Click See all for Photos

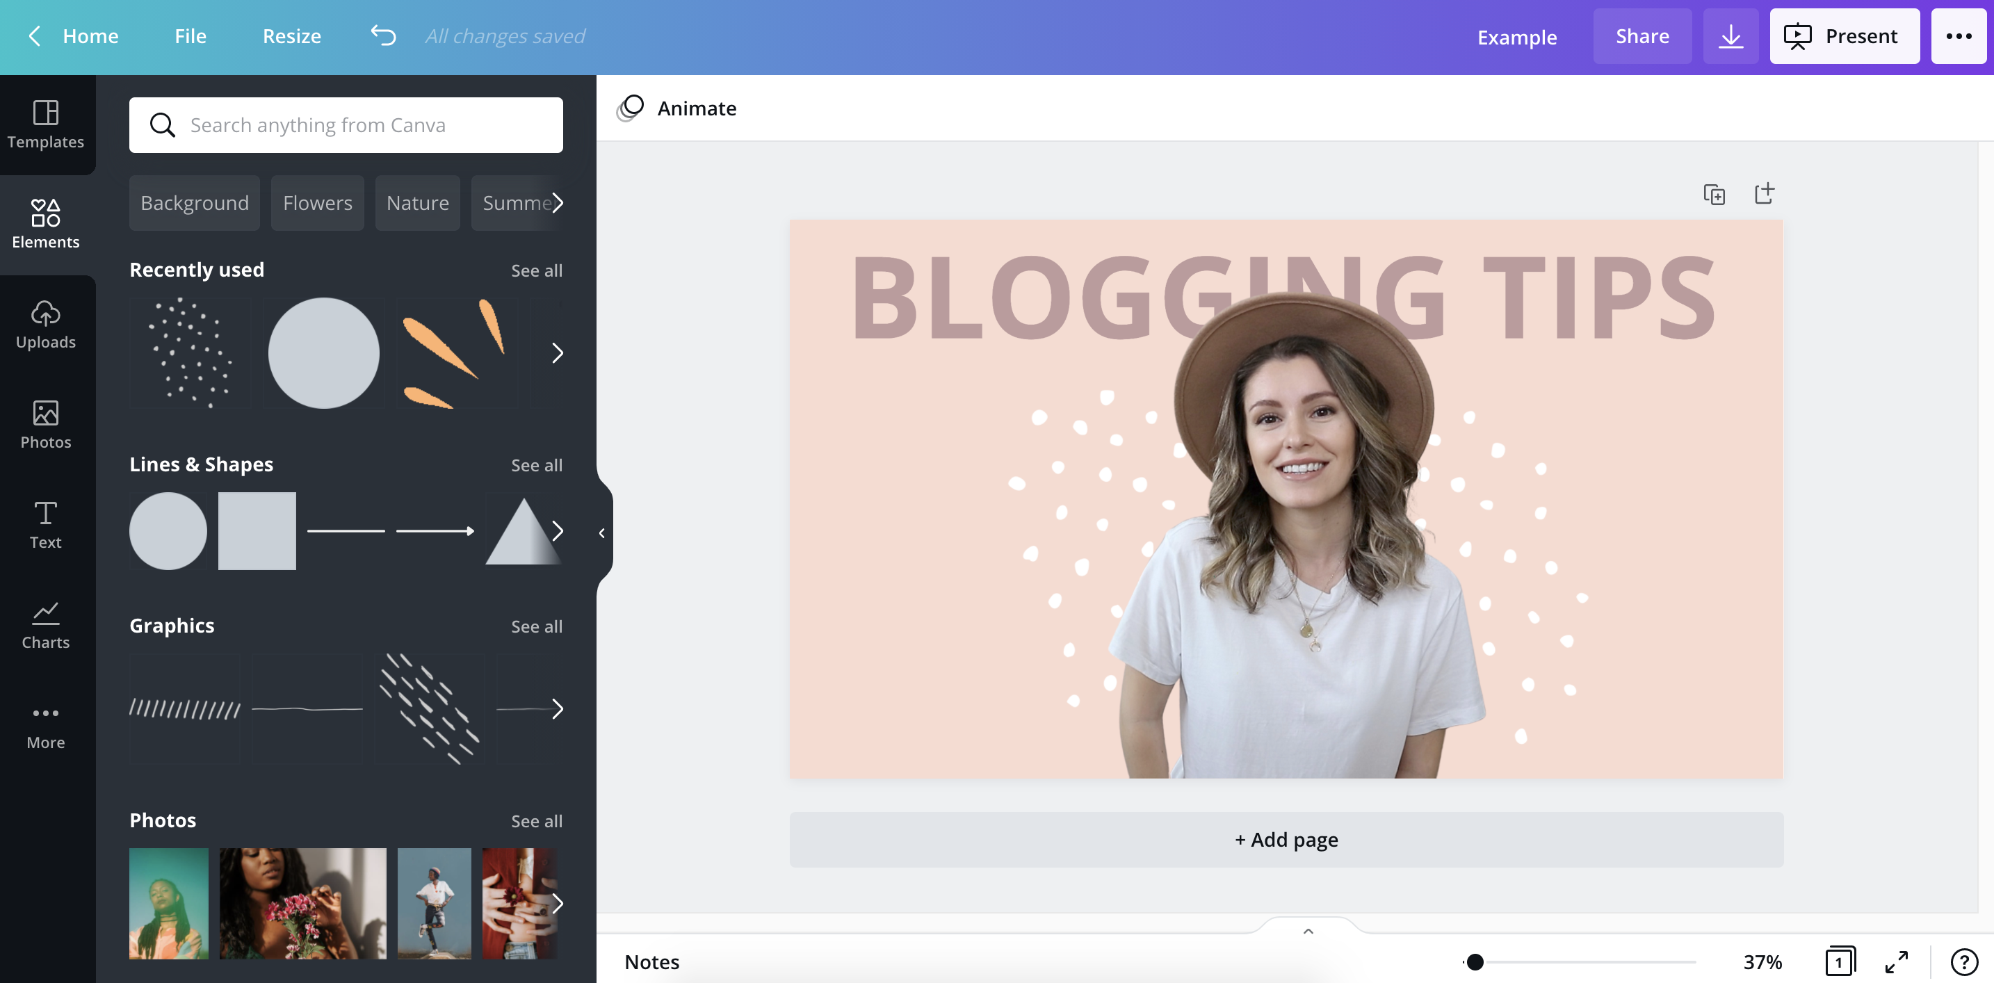(x=537, y=821)
